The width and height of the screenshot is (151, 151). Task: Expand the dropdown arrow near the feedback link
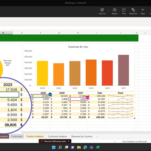pyautogui.click(x=115, y=142)
